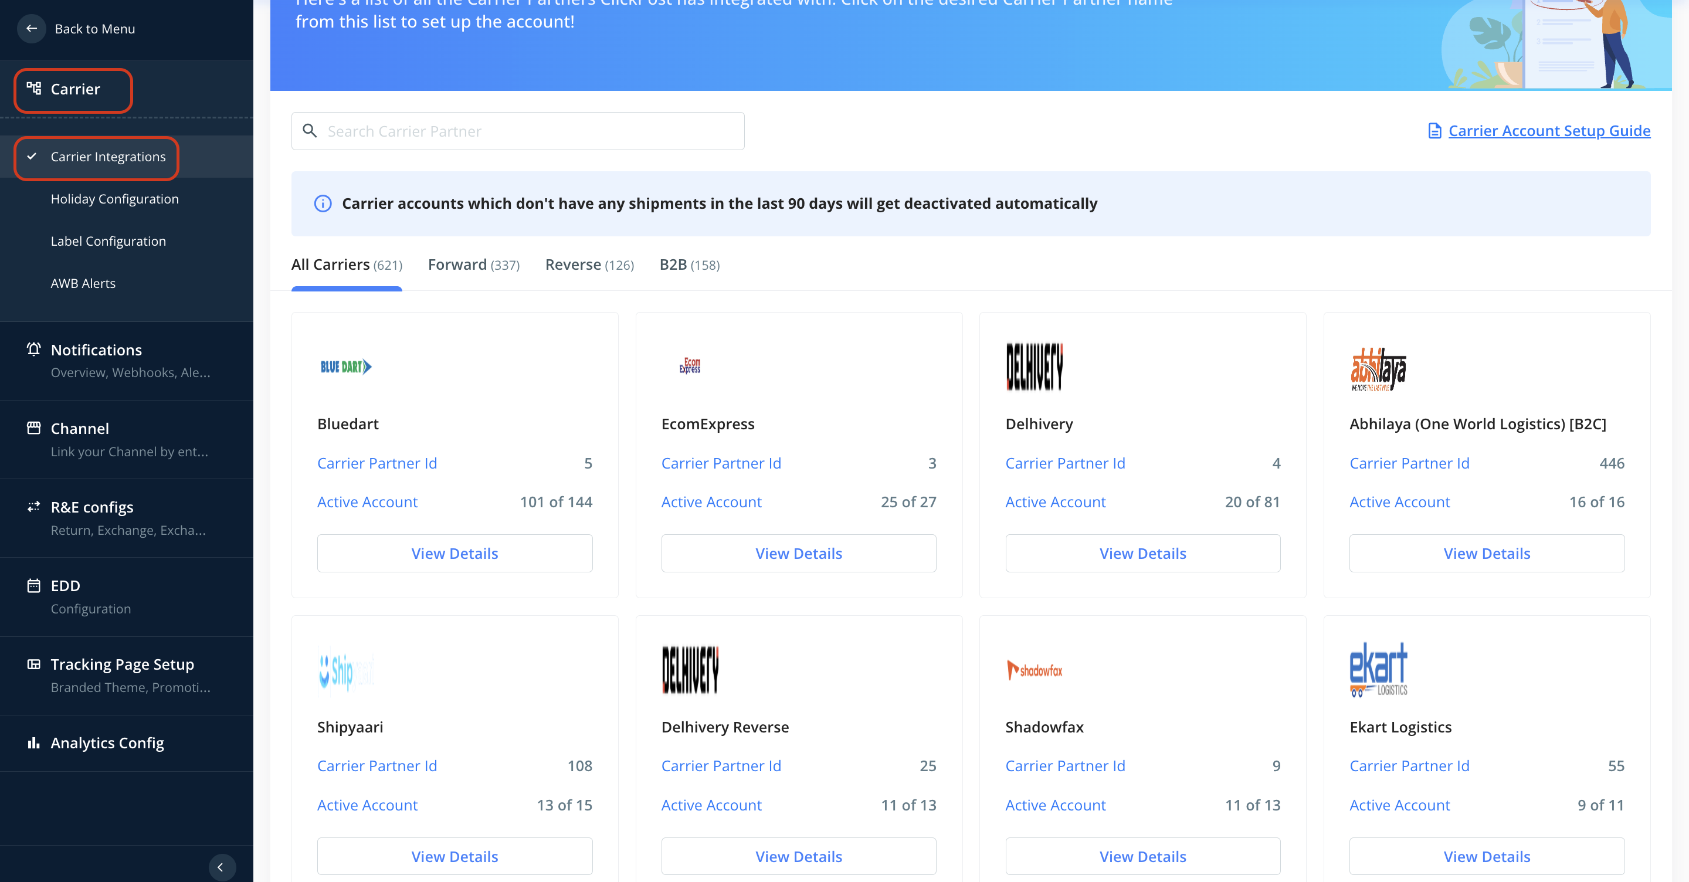Open Holiday Configuration in the sidebar
The width and height of the screenshot is (1689, 882).
click(114, 199)
